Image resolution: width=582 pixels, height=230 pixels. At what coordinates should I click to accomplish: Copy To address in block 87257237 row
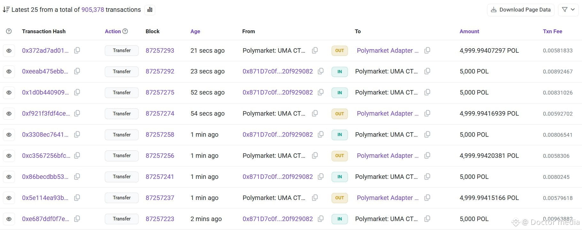[427, 198]
